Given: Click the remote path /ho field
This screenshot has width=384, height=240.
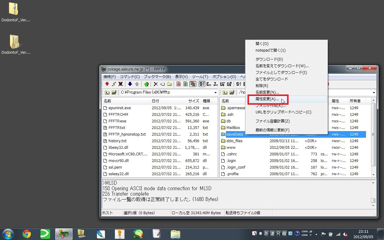Looking at the screenshot, I should point(241,92).
